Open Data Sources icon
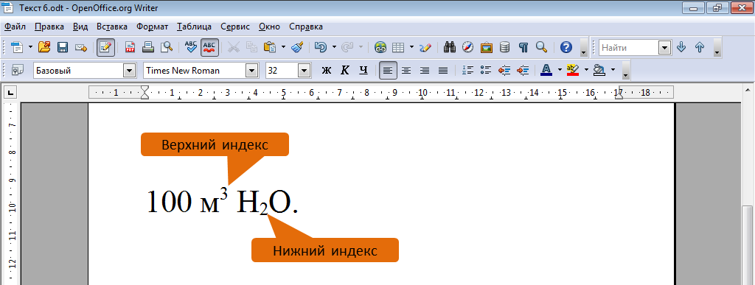 [x=504, y=47]
